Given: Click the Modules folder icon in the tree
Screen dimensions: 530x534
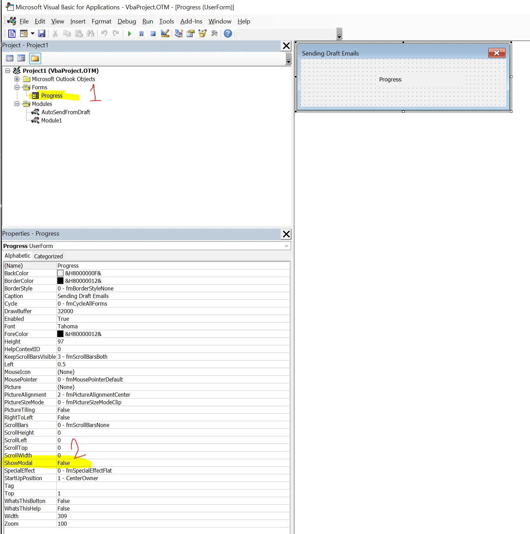Looking at the screenshot, I should (26, 104).
